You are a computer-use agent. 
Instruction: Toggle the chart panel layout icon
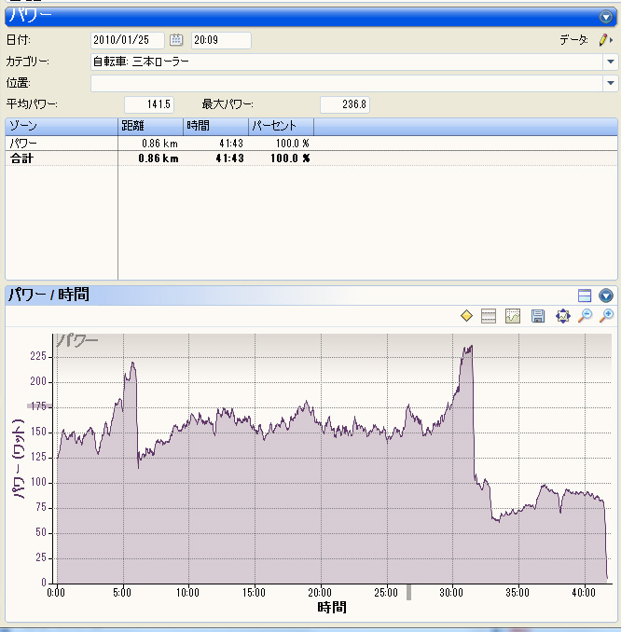pyautogui.click(x=585, y=295)
